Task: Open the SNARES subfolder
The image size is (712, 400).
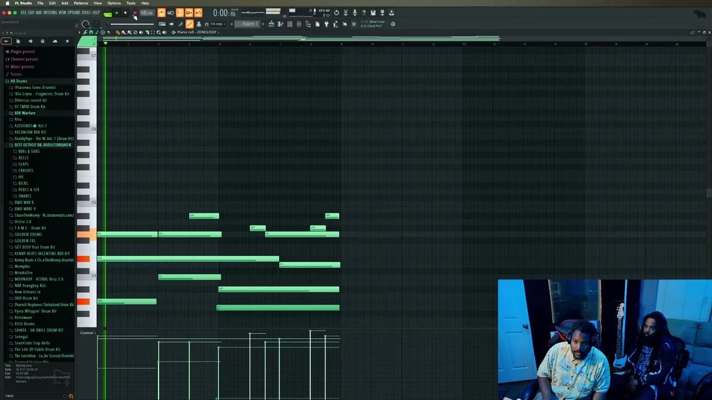Action: pyautogui.click(x=24, y=196)
